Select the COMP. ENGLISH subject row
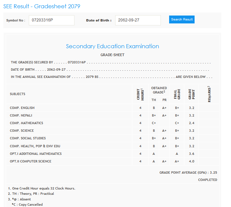The image size is (231, 207). tap(22, 108)
